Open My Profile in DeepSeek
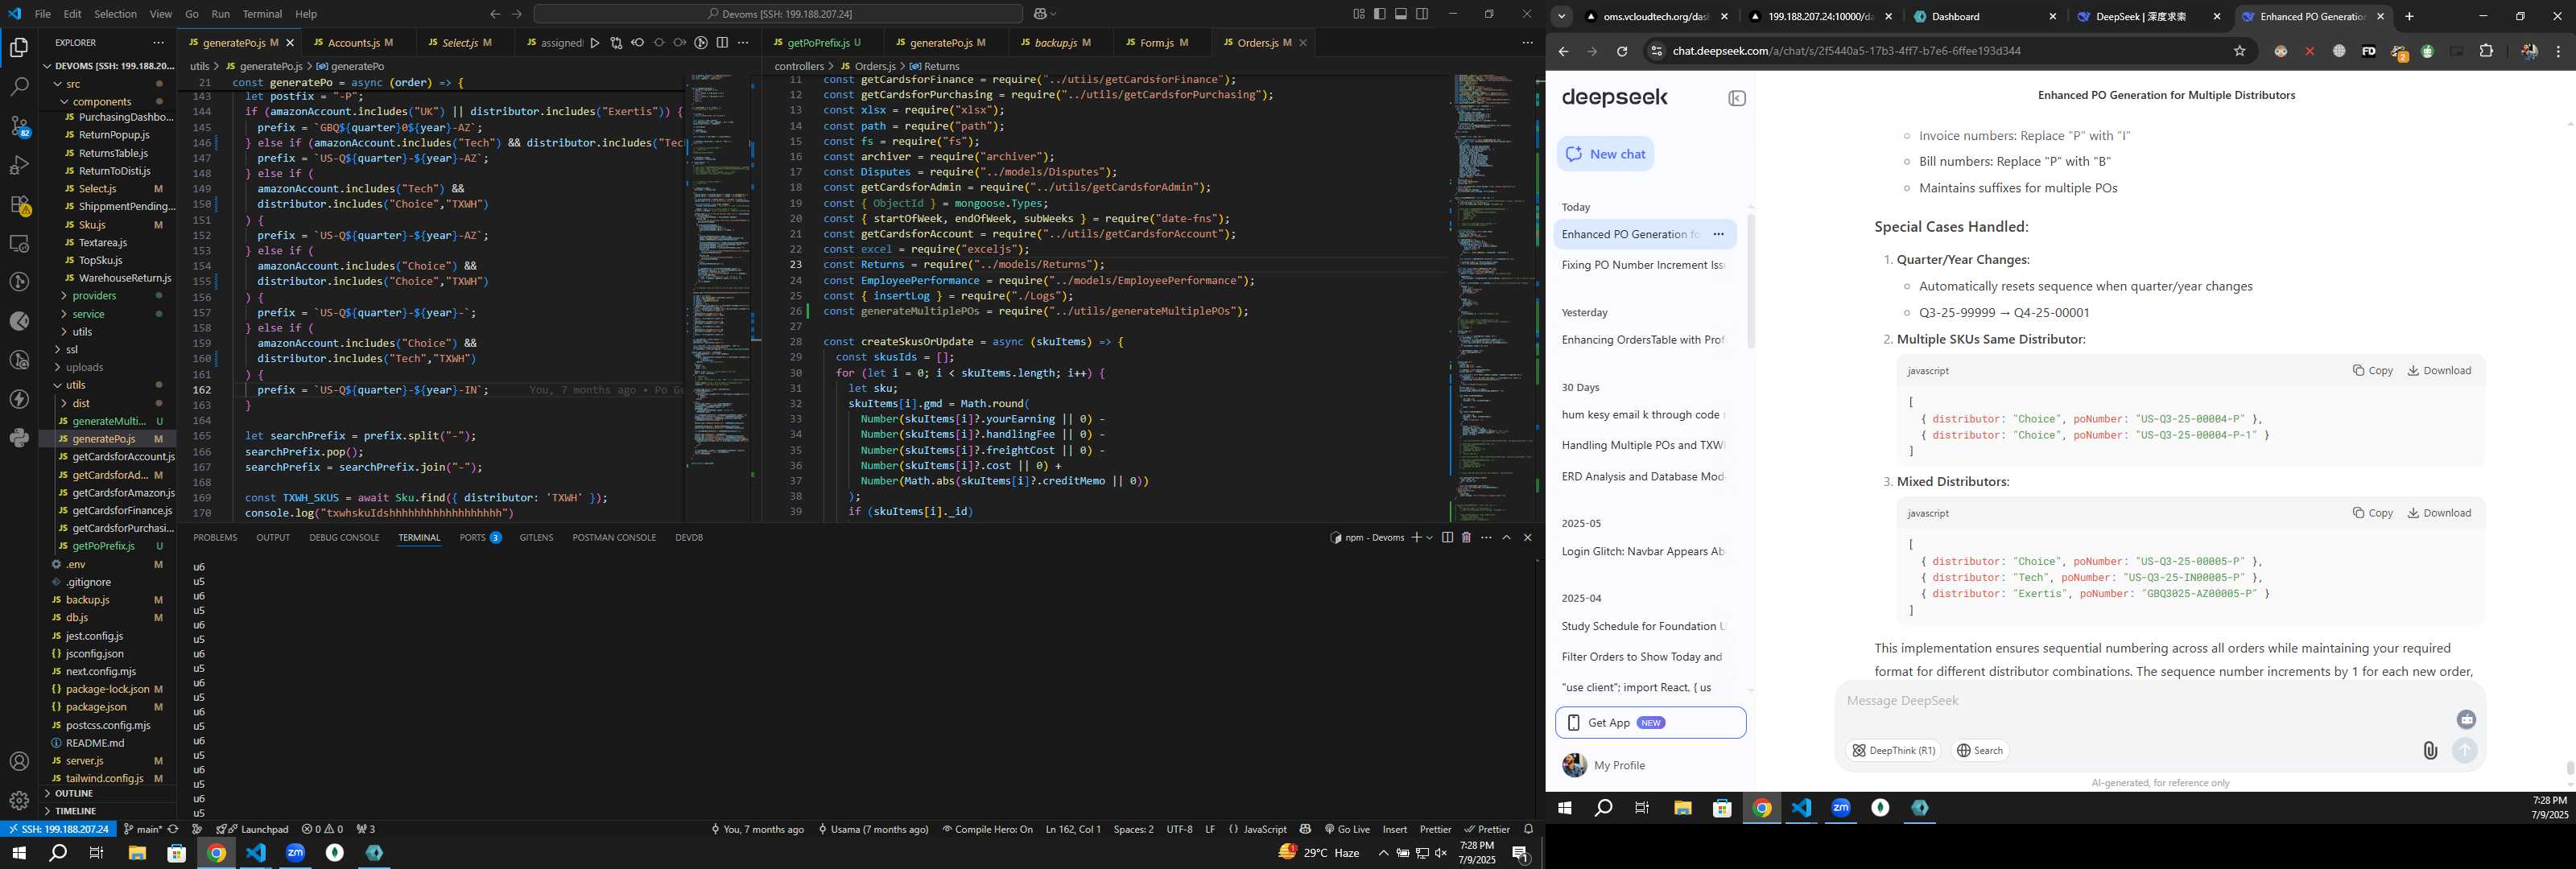The height and width of the screenshot is (869, 2576). coord(1604,766)
